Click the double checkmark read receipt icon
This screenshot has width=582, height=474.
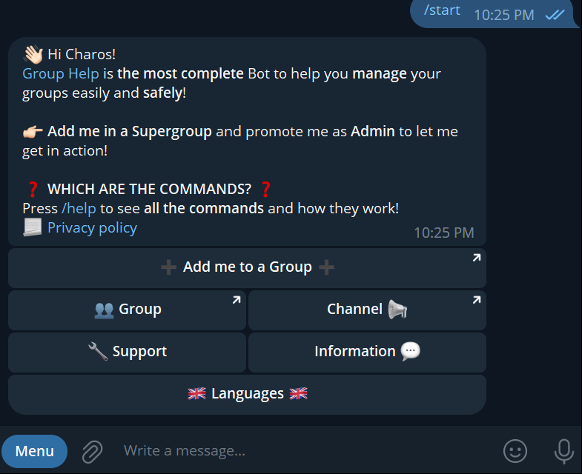click(555, 15)
